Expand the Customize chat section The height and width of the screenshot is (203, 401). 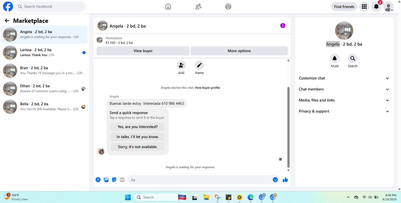(x=344, y=78)
